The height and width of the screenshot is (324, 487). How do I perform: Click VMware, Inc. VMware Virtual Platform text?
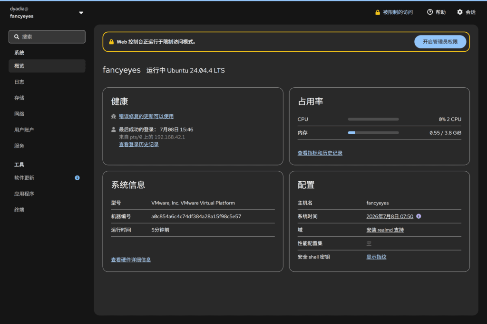193,203
